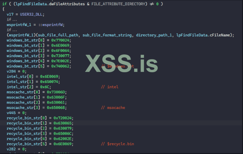This screenshot has height=154, width=243.
Task: Click windows_bt_str[0] variable name
Action: pyautogui.click(x=25, y=40)
